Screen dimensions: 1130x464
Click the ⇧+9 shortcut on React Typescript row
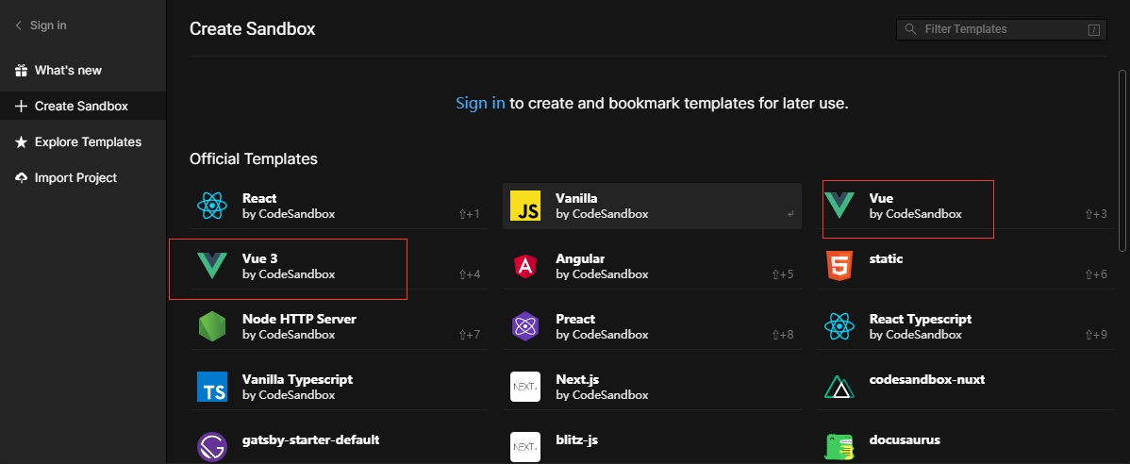(1096, 334)
